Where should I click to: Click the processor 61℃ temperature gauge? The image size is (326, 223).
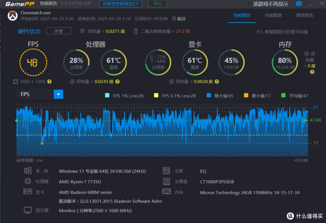point(114,62)
